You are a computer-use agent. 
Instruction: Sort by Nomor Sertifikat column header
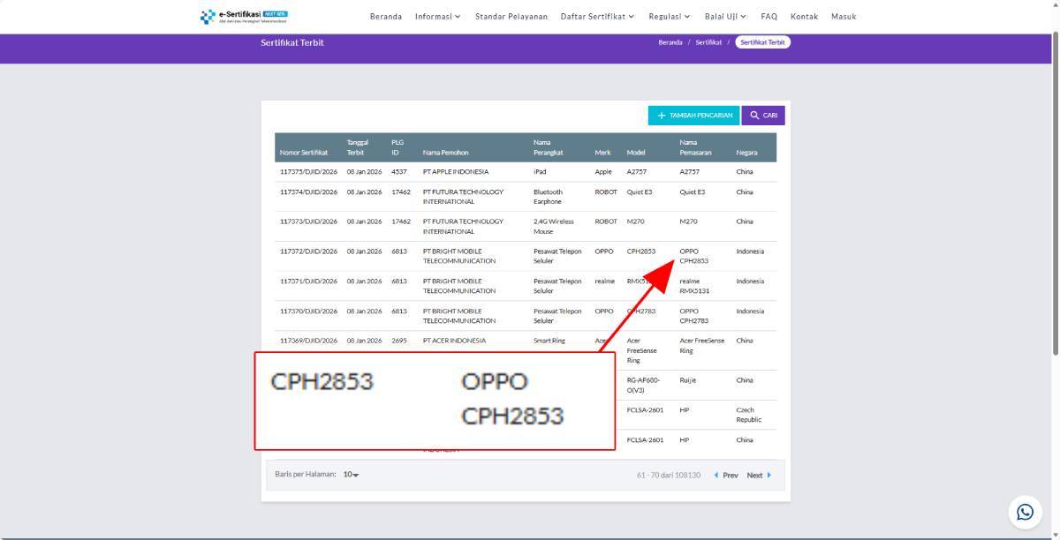click(x=304, y=153)
